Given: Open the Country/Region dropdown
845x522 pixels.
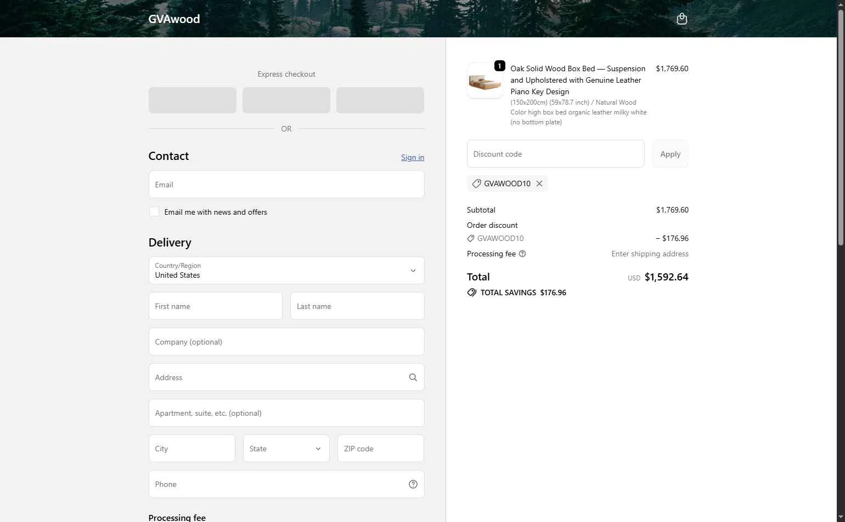Looking at the screenshot, I should coord(286,271).
